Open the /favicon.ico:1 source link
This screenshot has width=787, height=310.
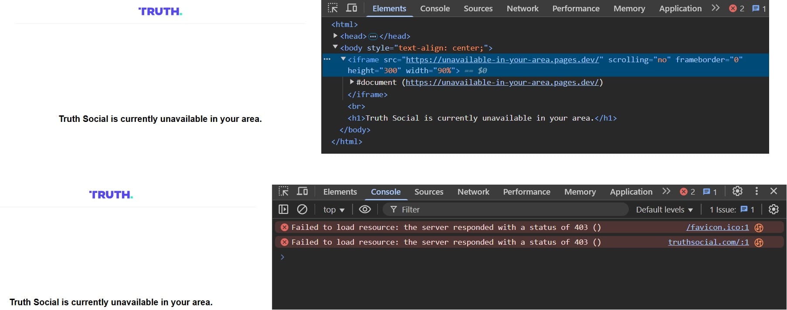coord(717,227)
